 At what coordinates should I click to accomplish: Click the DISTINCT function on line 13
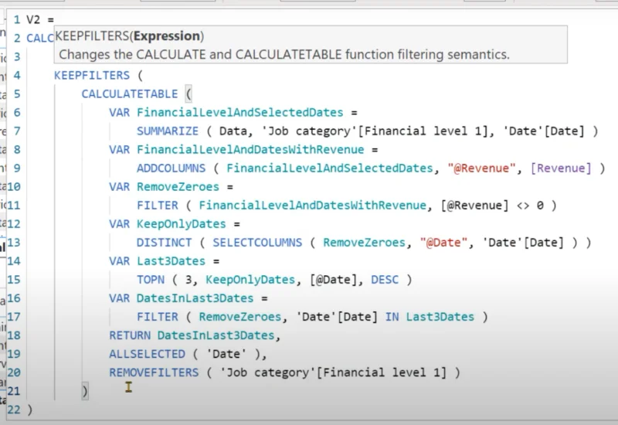(x=164, y=243)
